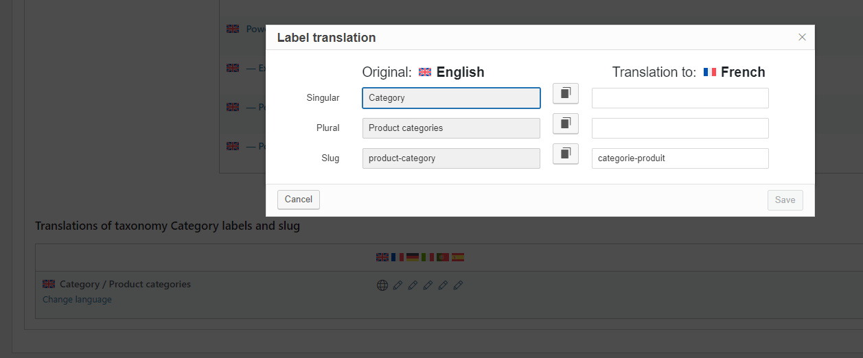Copy the original Slug to translation
The image size is (863, 358).
566,154
